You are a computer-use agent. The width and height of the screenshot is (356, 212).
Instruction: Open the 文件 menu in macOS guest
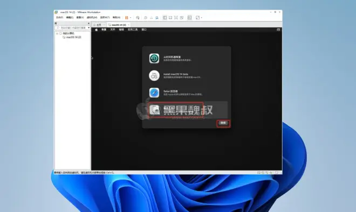pos(113,30)
